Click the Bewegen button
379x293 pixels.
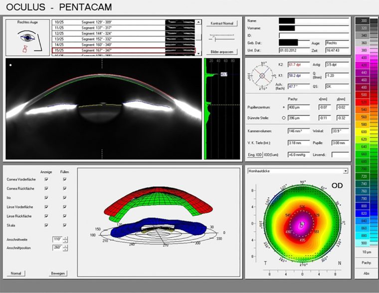tap(58, 273)
